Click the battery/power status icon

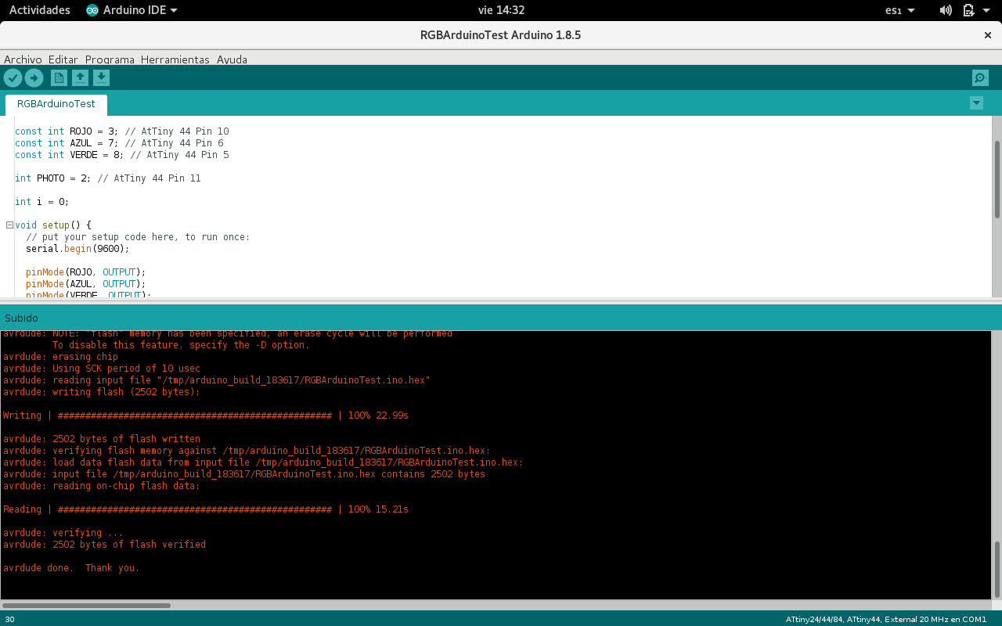(x=968, y=10)
